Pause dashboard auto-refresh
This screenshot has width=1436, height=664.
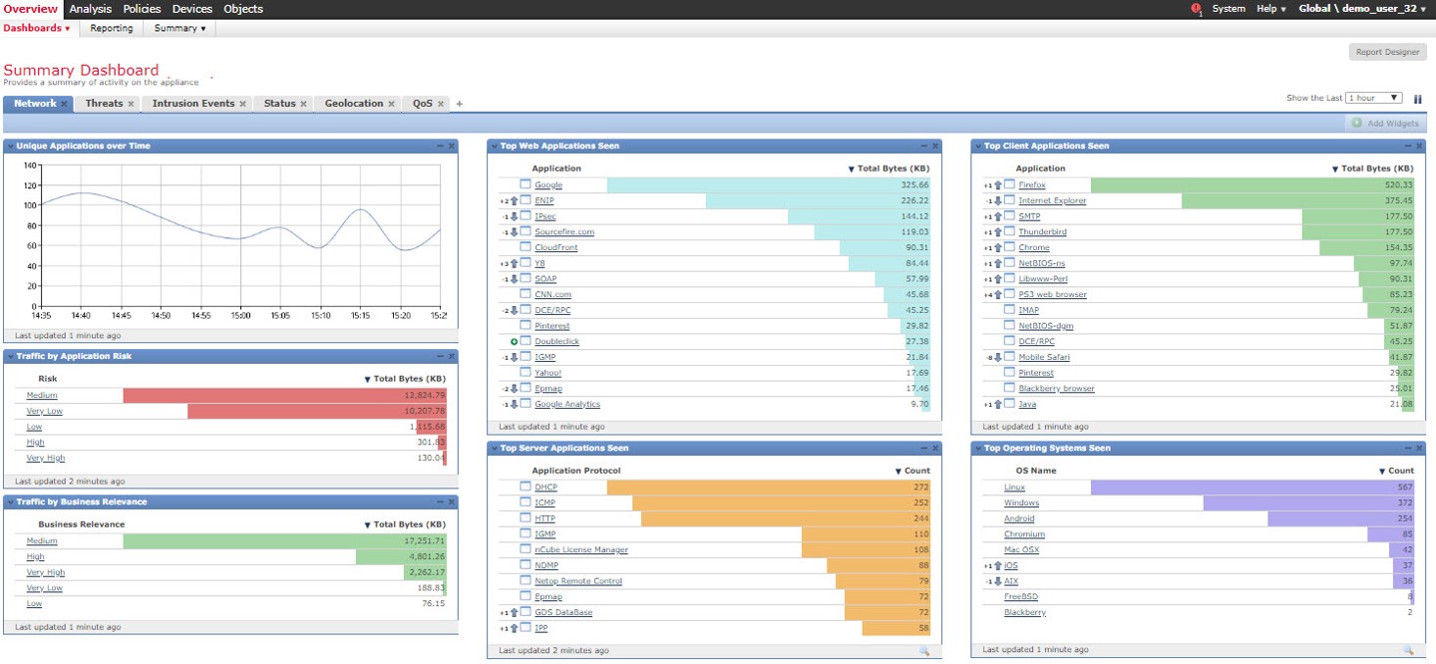[x=1417, y=99]
